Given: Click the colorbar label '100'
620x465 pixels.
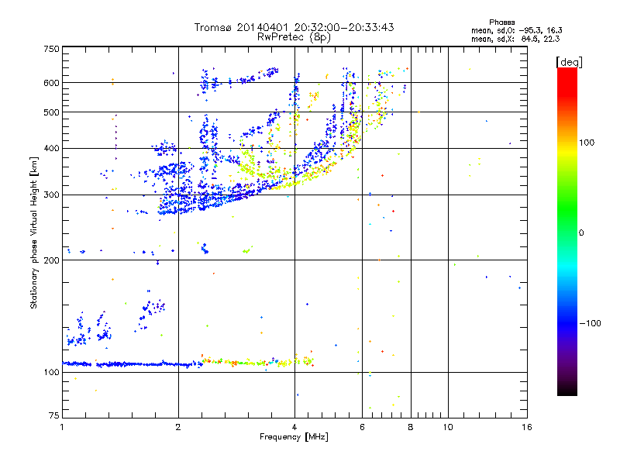Looking at the screenshot, I should click(x=587, y=143).
